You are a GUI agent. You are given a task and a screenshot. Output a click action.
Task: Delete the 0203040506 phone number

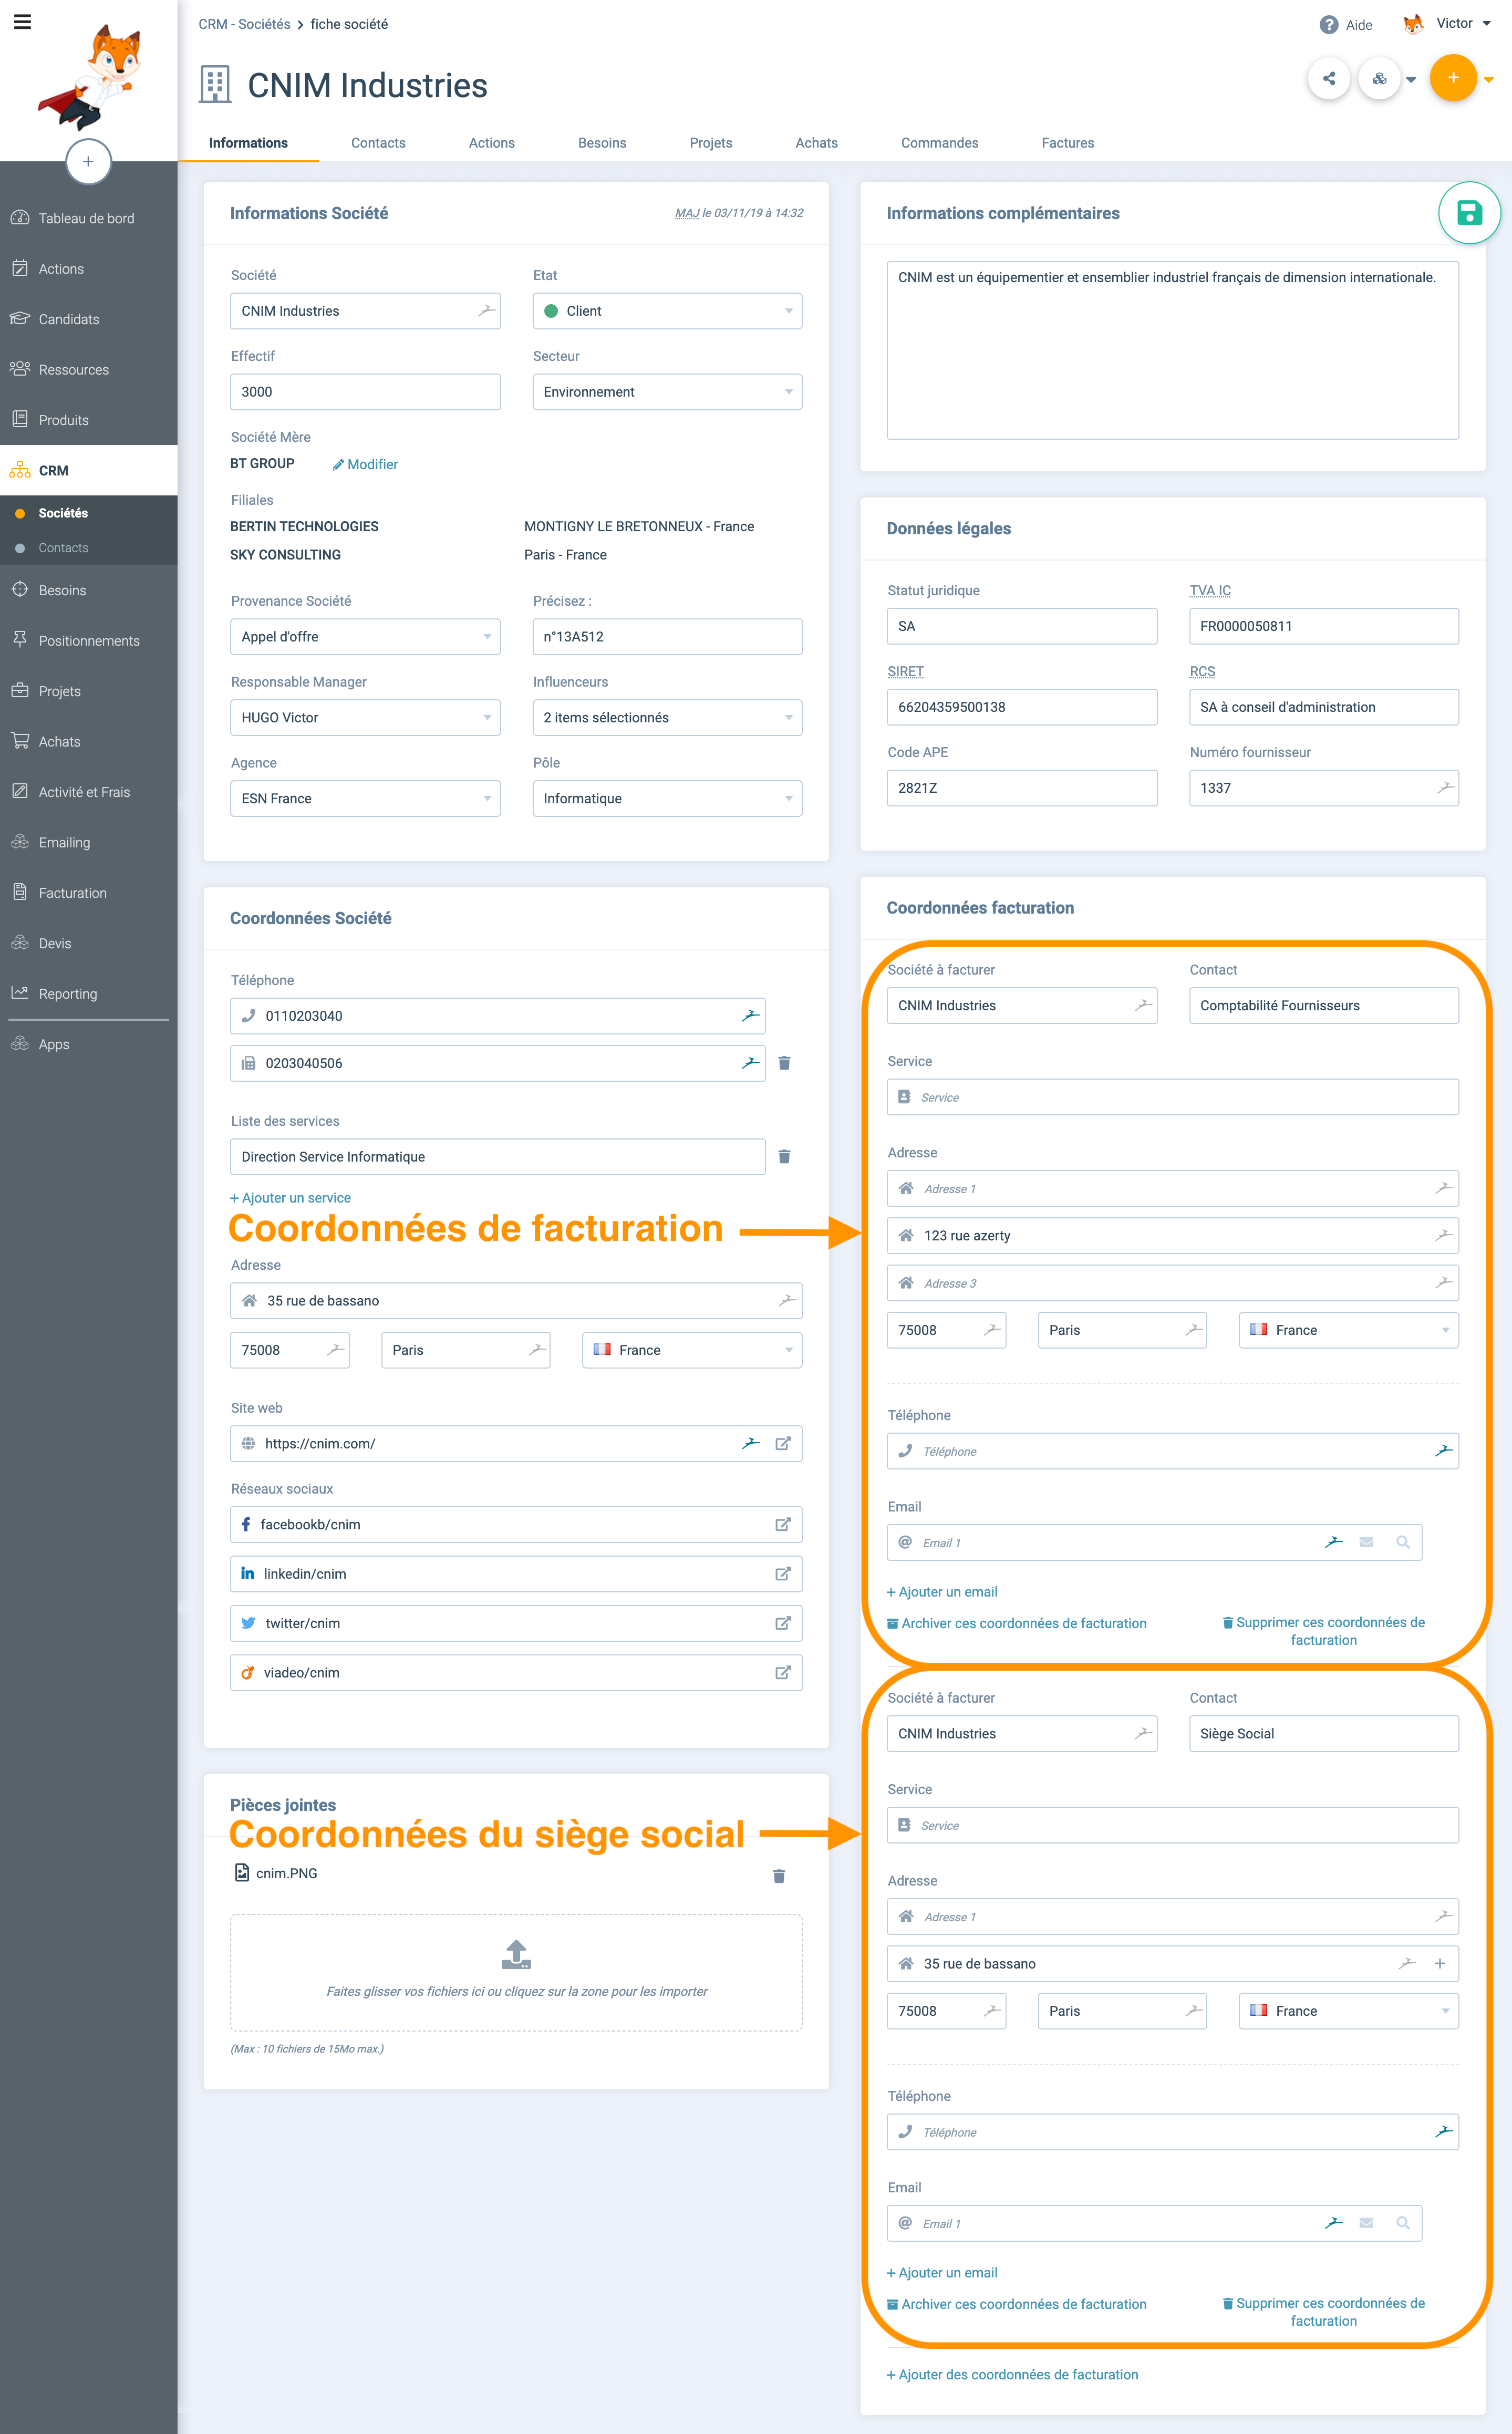784,1063
